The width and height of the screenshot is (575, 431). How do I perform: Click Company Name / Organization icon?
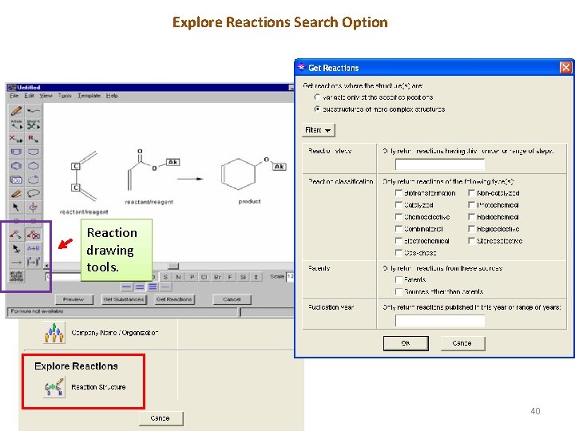(54, 333)
